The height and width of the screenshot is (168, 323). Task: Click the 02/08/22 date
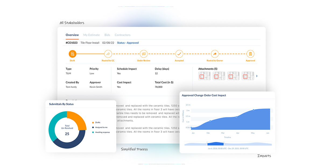point(108,43)
